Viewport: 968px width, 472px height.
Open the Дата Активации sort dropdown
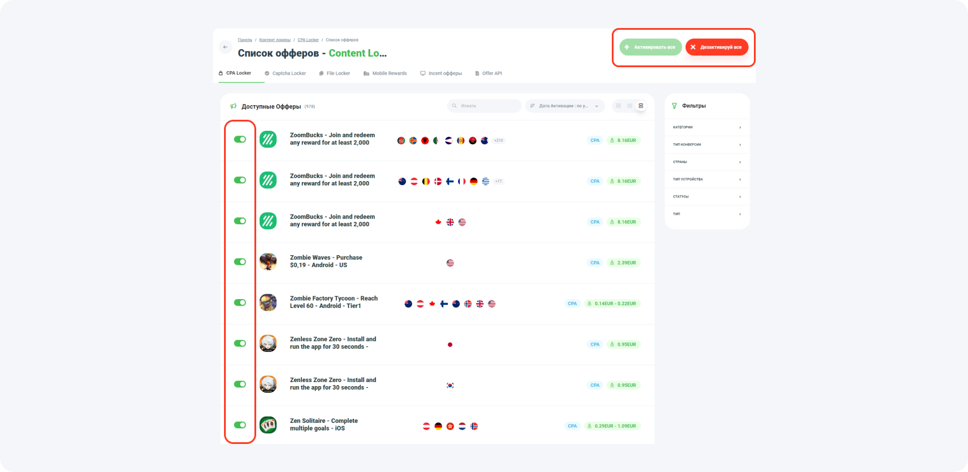(x=564, y=106)
